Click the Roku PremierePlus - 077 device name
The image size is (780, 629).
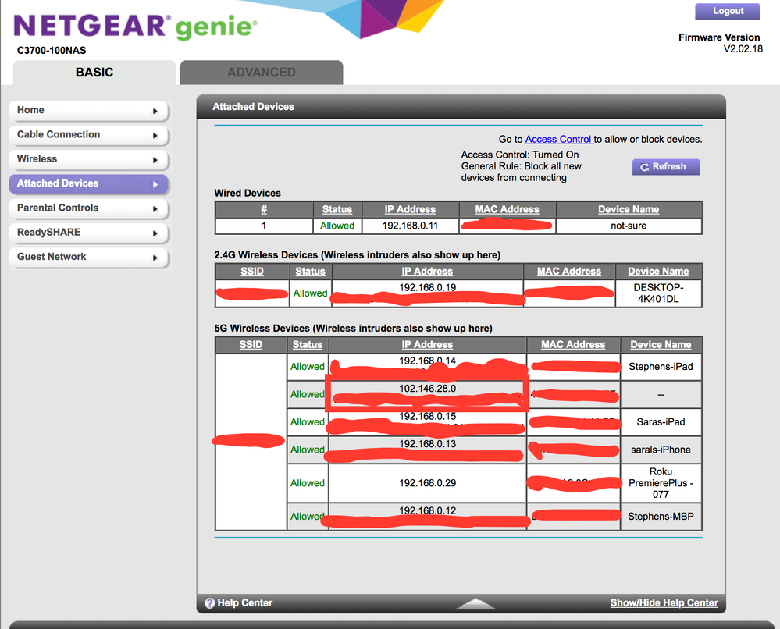[x=661, y=483]
